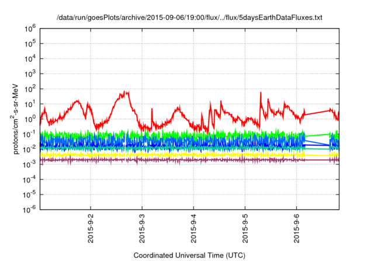Screen dimensions: 374x261
Task: Click the red flux curve's highest peak
Action: (124, 91)
